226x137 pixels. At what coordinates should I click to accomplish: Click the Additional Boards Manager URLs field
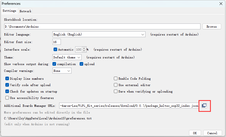point(129,106)
